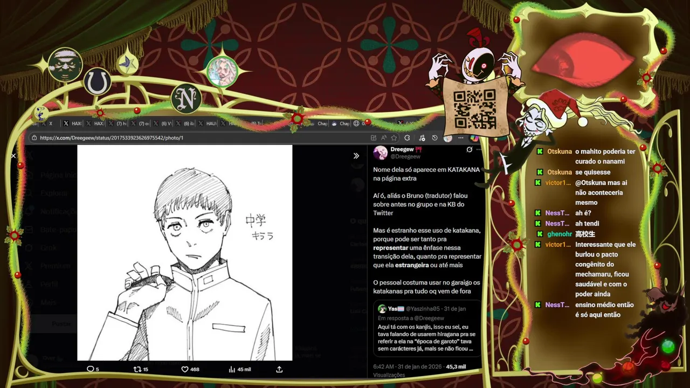Click the white-haired character avatar medallion
The height and width of the screenshot is (388, 690).
[x=222, y=71]
